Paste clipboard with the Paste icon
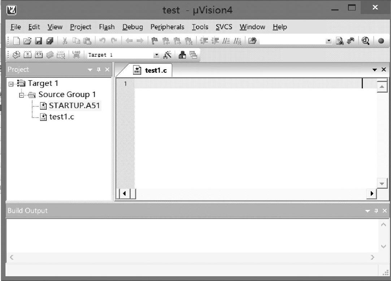The image size is (391, 281). (x=87, y=41)
